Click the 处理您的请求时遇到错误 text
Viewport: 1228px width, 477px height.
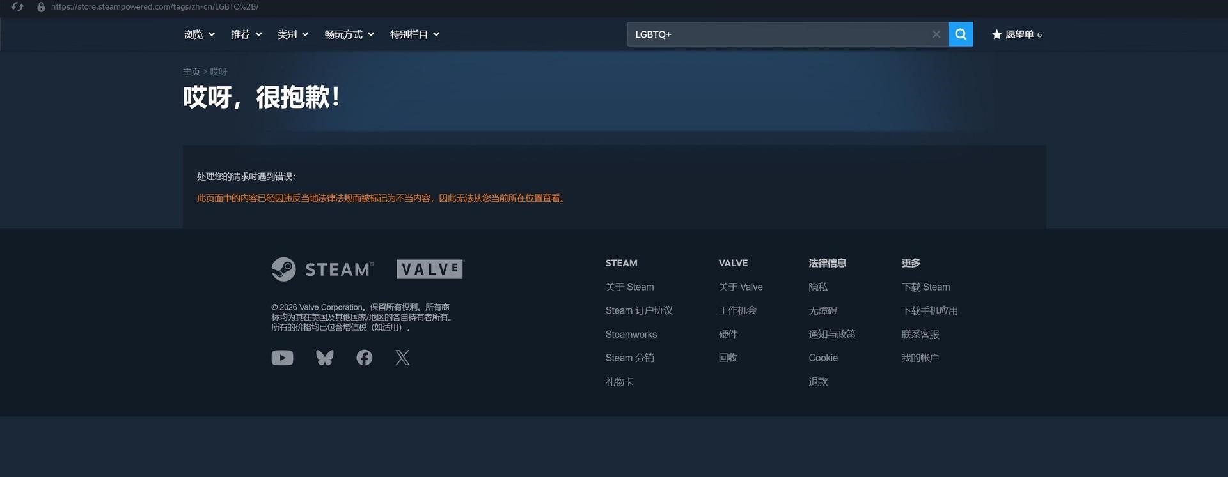(246, 177)
